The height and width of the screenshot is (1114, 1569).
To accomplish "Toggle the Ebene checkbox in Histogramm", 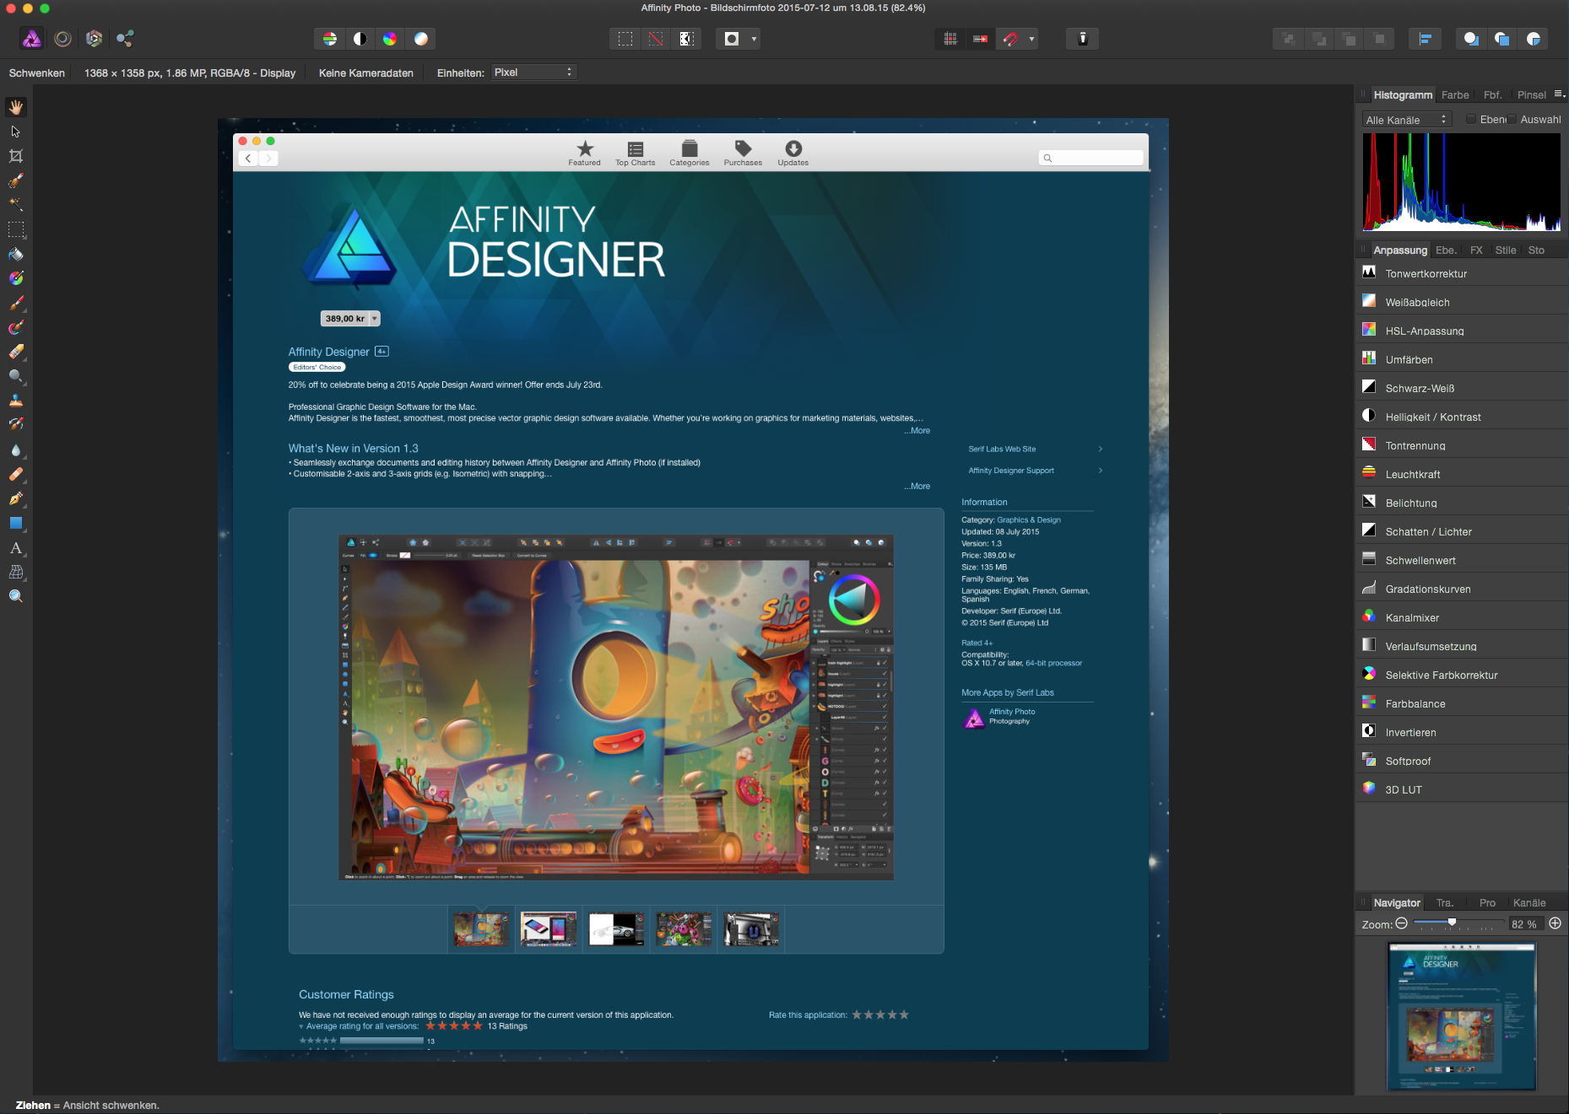I will coord(1471,120).
